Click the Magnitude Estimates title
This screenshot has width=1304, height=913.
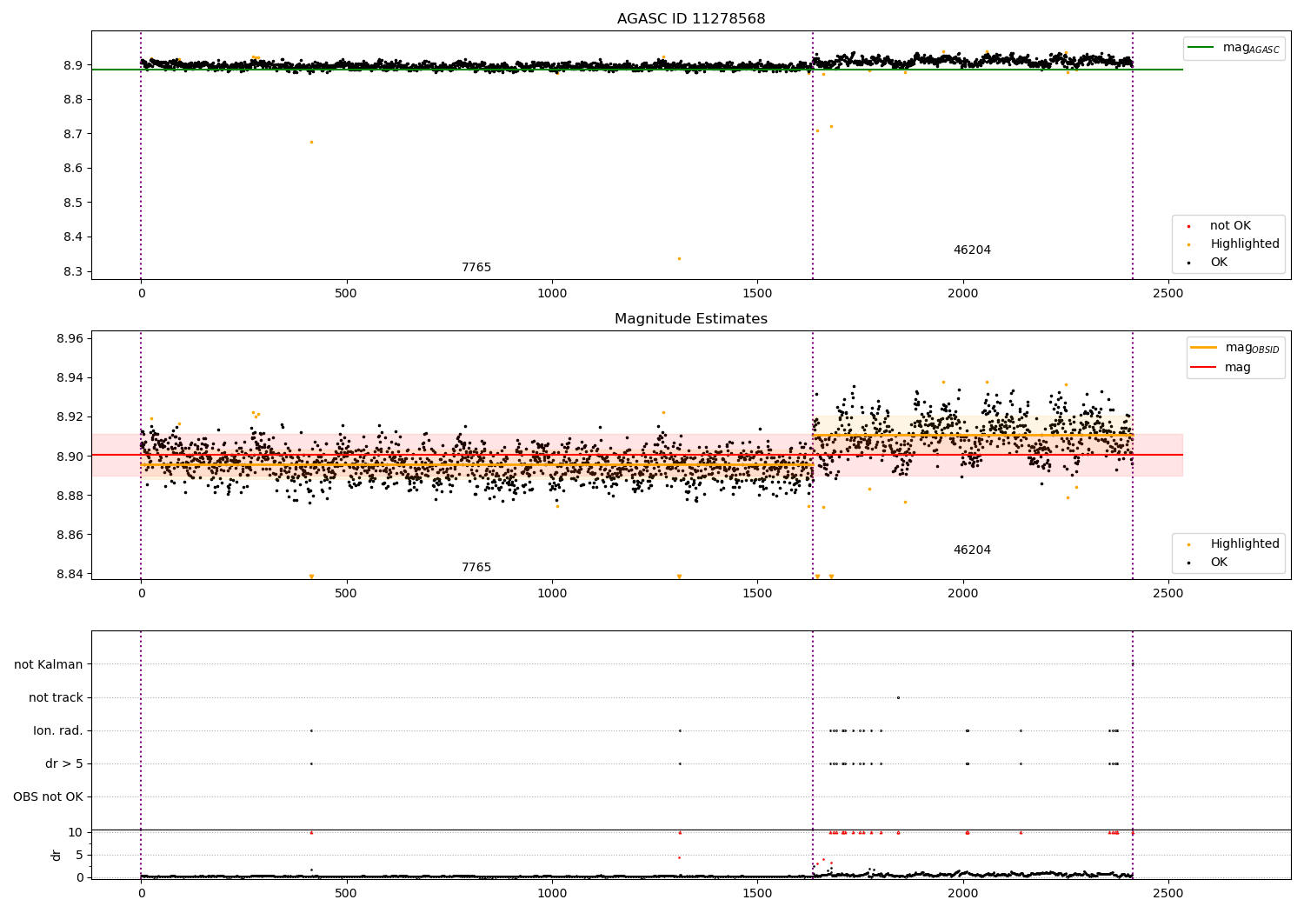click(x=691, y=319)
